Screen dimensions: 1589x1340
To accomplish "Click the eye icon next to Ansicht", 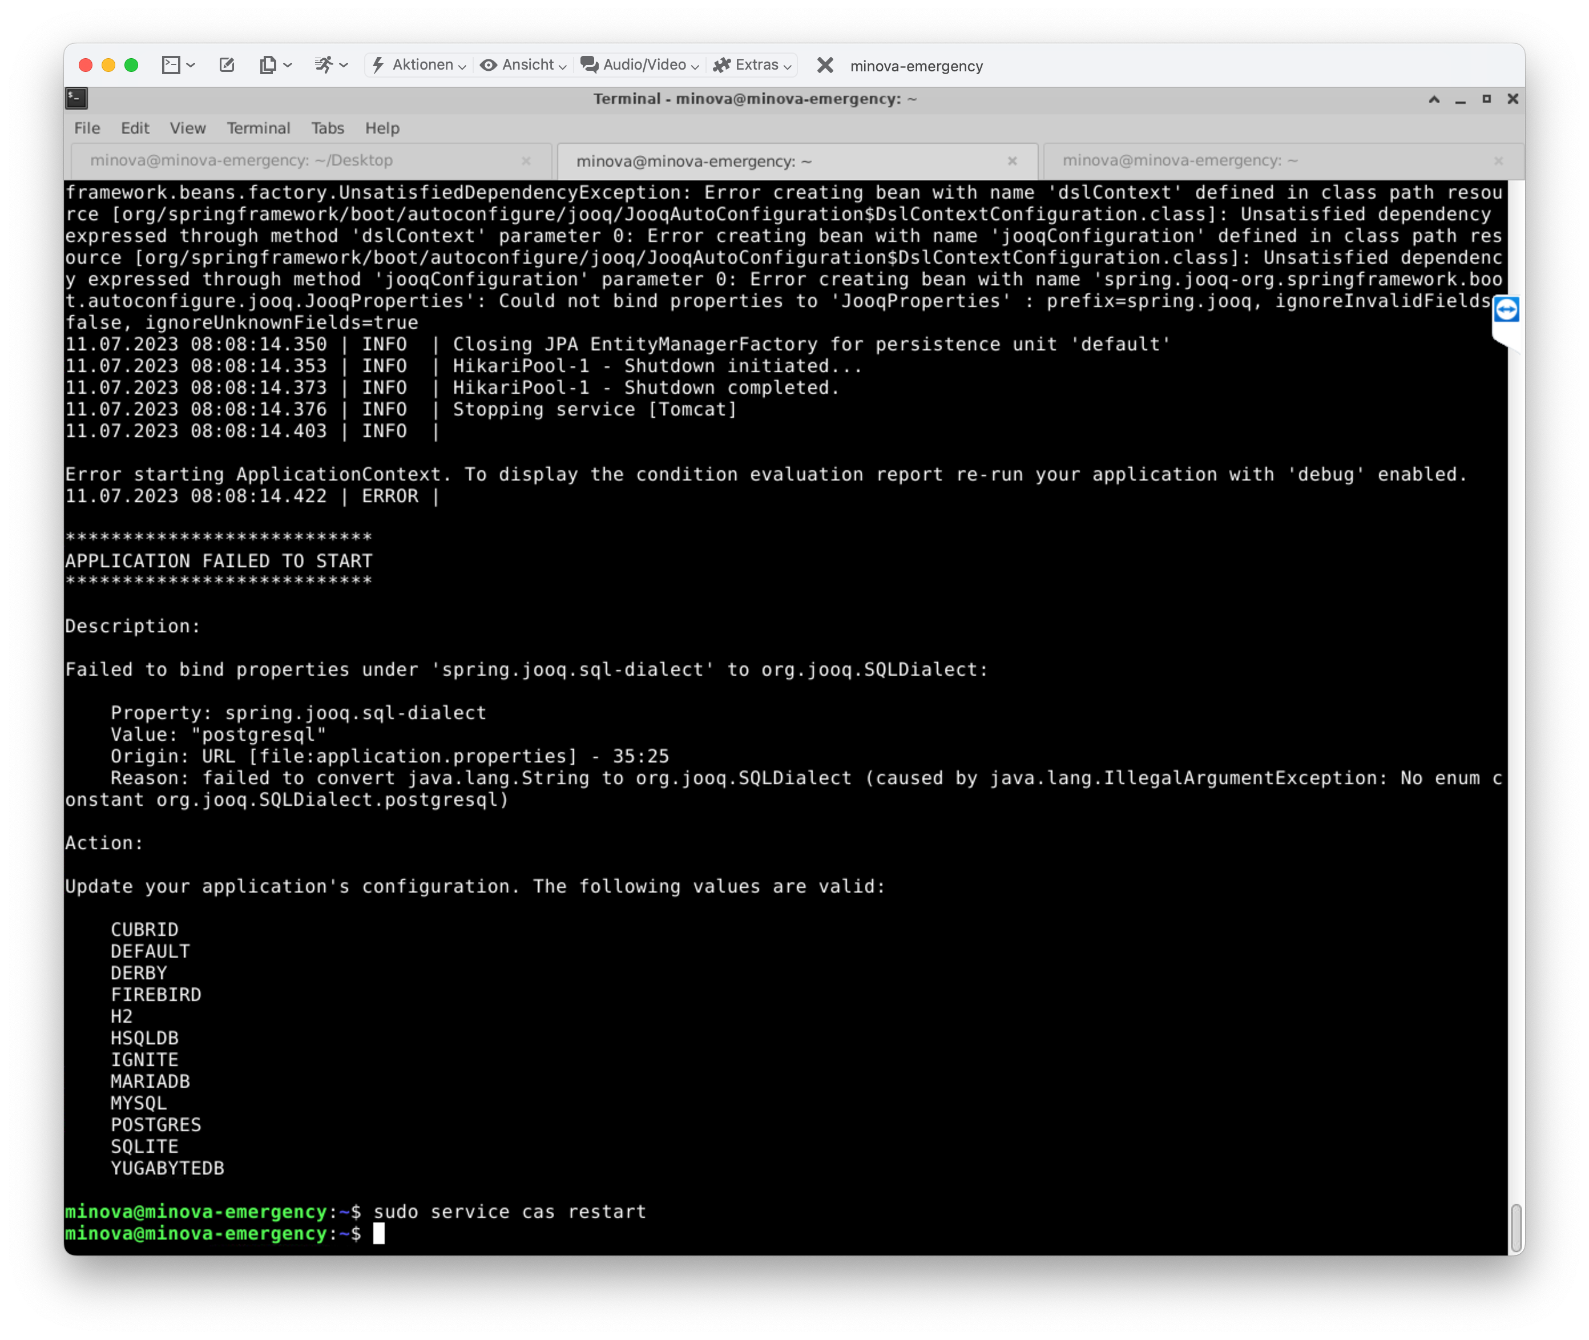I will point(489,65).
